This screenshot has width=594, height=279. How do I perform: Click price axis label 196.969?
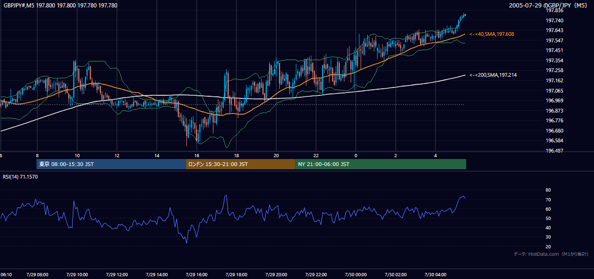[554, 100]
